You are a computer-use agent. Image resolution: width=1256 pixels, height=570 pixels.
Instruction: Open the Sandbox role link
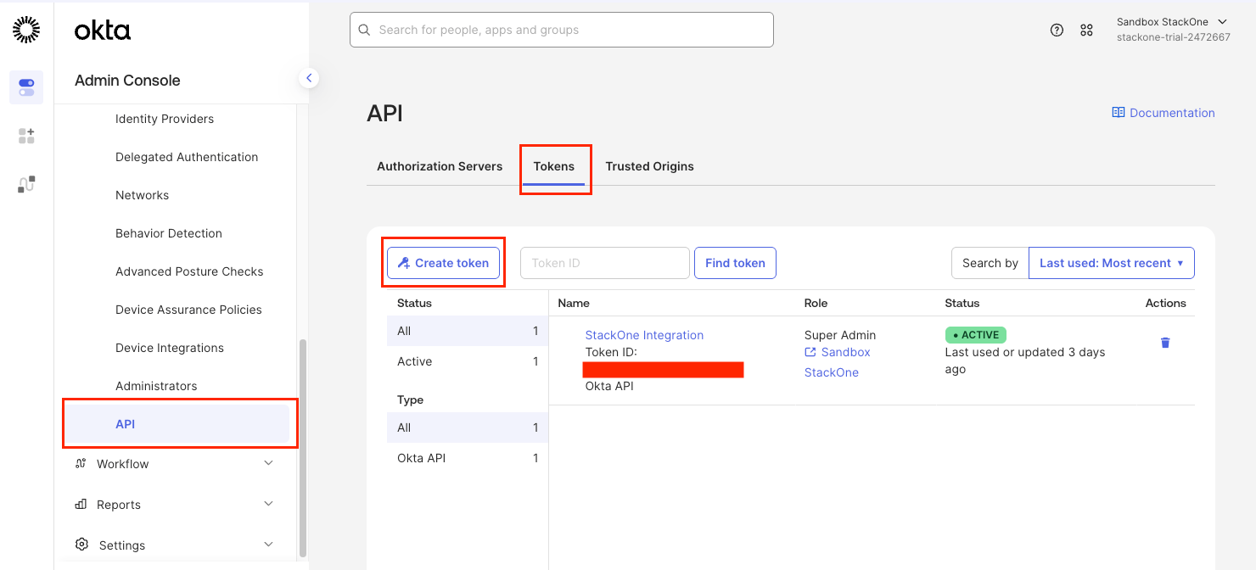point(846,352)
